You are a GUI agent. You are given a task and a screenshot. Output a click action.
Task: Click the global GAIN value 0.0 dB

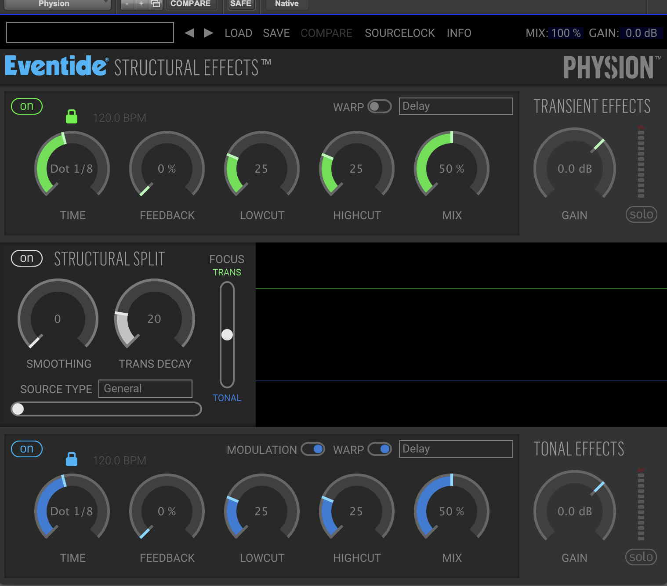tap(642, 33)
